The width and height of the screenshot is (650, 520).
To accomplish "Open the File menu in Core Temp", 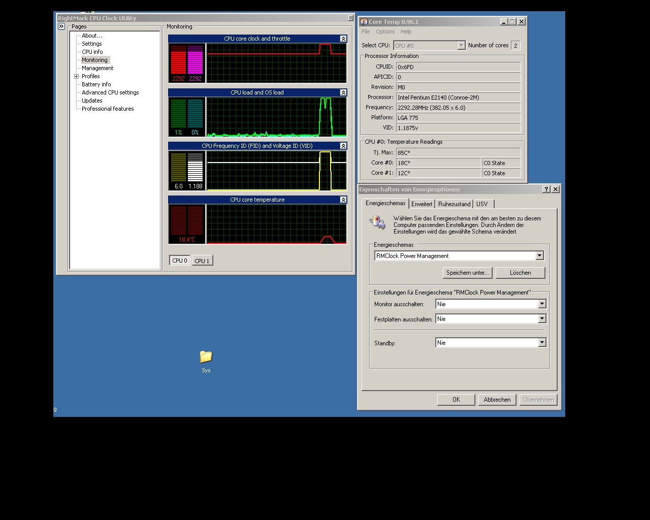I will 366,31.
